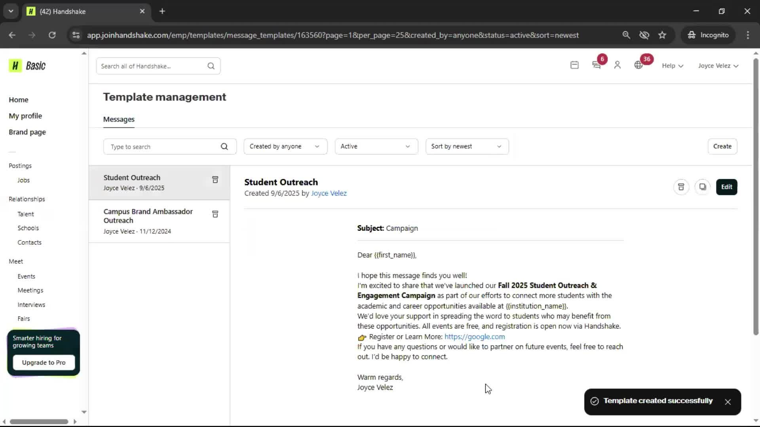
Task: Open Chrome three-dot menu
Action: tap(748, 35)
